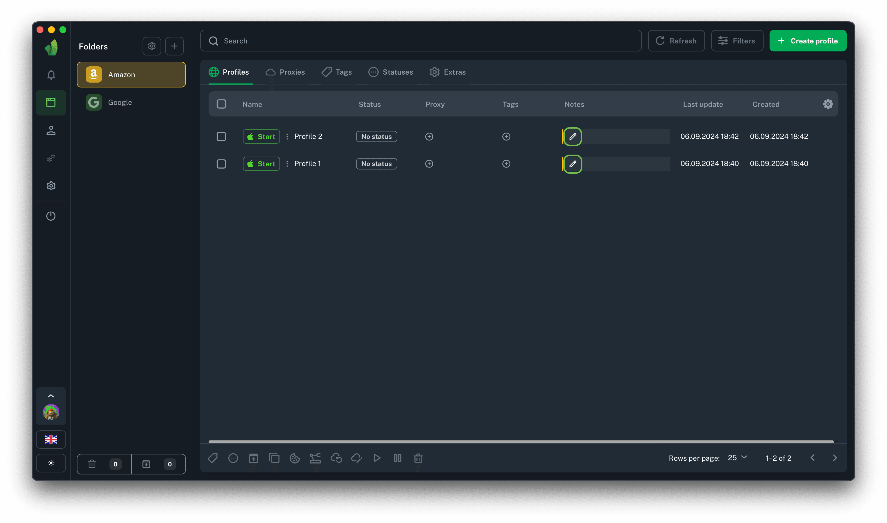Check the Profile 2 row checkbox
Image resolution: width=887 pixels, height=523 pixels.
pyautogui.click(x=221, y=136)
